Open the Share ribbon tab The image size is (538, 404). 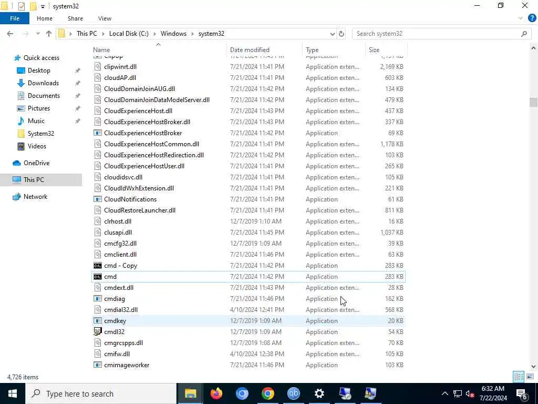[75, 18]
